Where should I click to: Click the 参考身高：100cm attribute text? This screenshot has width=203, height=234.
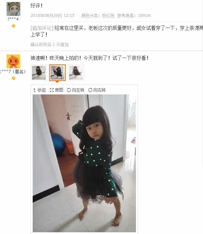click(134, 16)
